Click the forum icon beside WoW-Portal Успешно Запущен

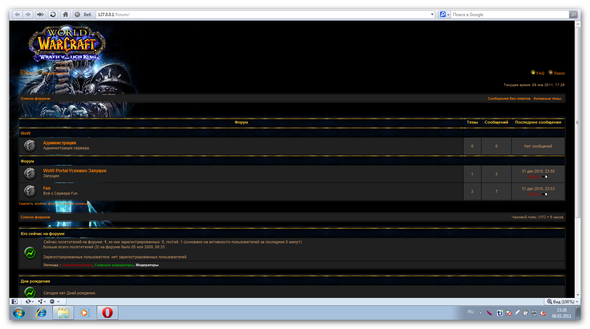pyautogui.click(x=30, y=174)
